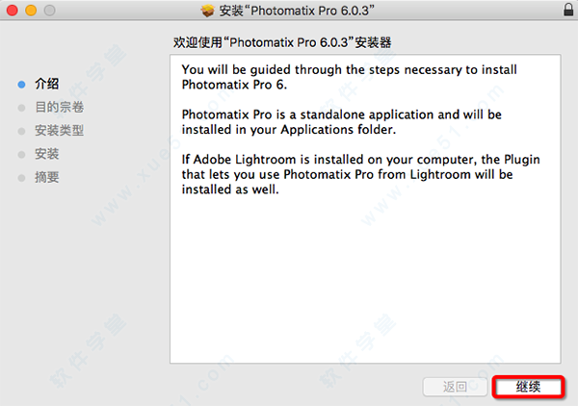
Task: Minimize the installer using the yellow button
Action: 30,12
